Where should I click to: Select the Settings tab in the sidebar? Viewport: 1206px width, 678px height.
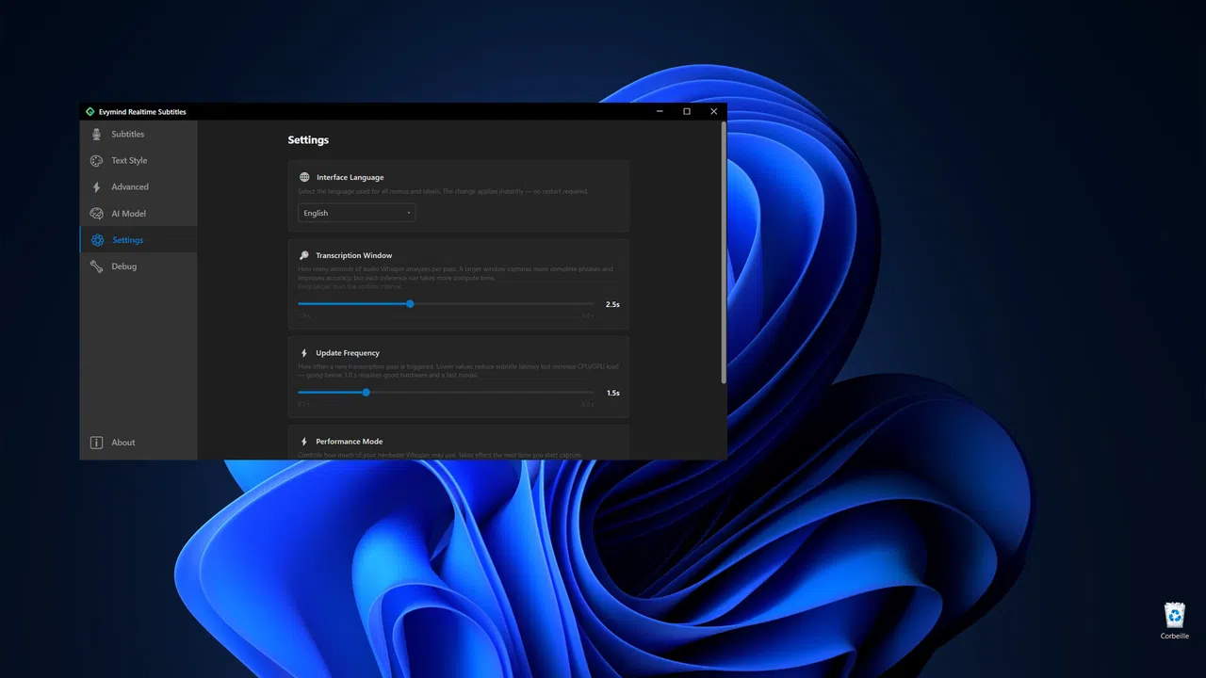coord(139,240)
